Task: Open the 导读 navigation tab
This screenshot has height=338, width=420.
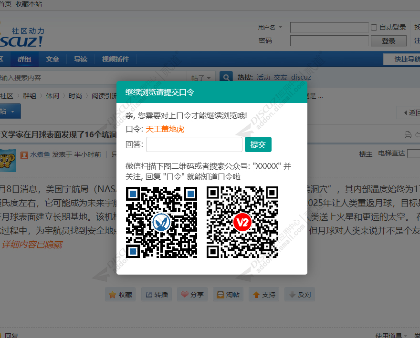Action: click(81, 59)
